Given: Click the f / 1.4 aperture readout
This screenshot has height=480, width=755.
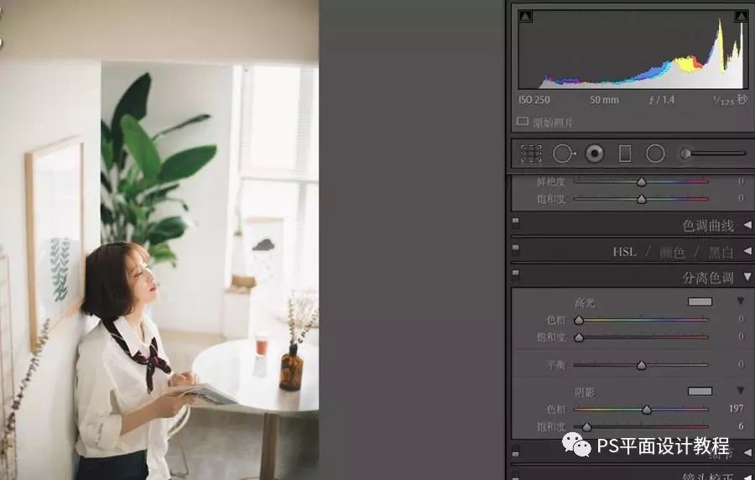Looking at the screenshot, I should tap(662, 100).
